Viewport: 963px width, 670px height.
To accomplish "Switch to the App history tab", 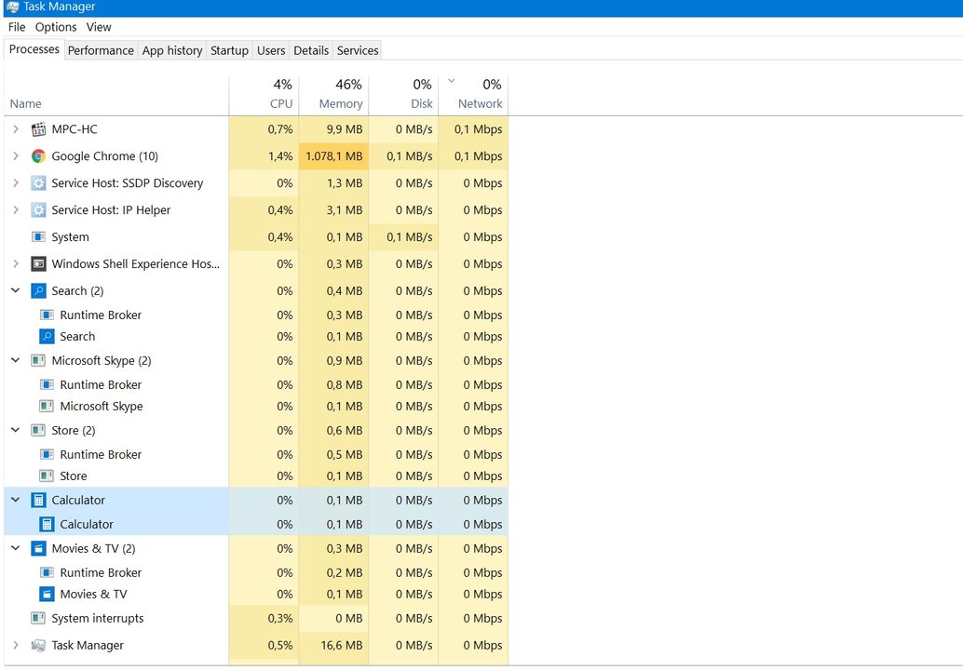I will [172, 50].
